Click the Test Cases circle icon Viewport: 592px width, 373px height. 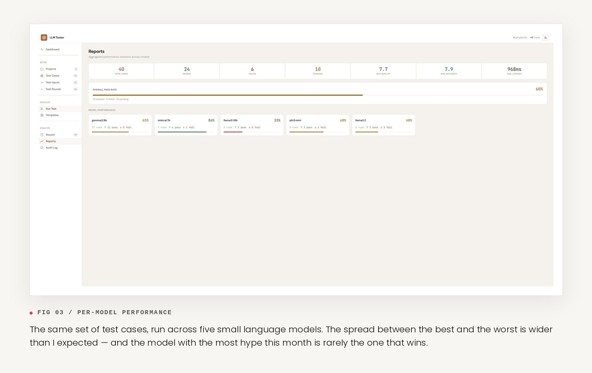click(42, 76)
